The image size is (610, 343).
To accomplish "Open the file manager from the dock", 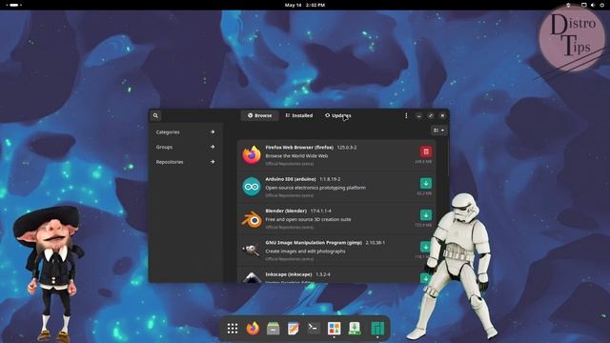I will (x=274, y=329).
